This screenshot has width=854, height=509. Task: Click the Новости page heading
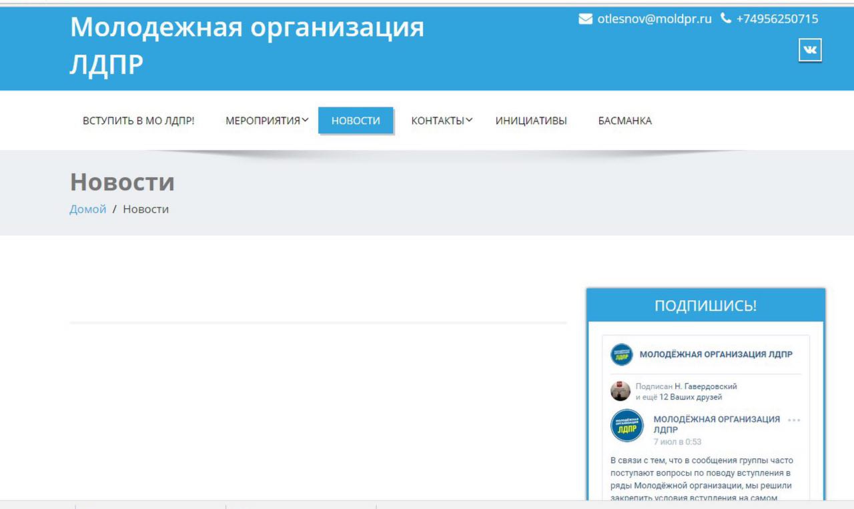[x=122, y=182]
